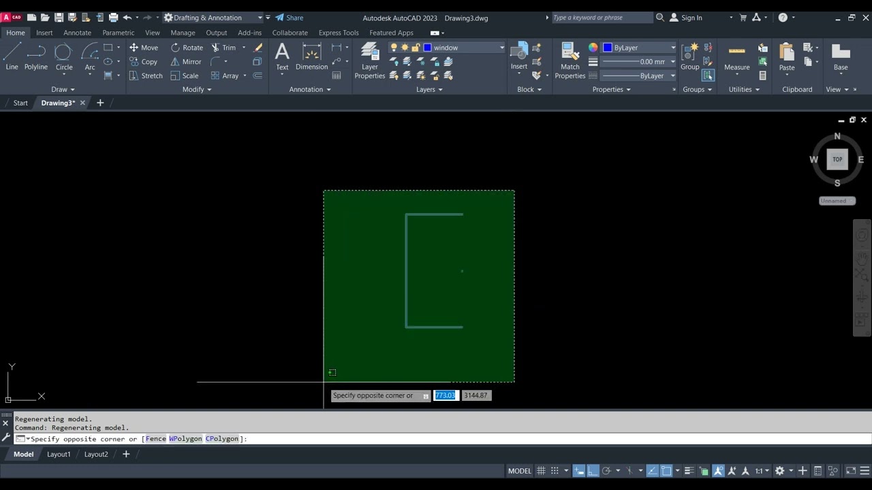Open the Text annotation tool
Image resolution: width=872 pixels, height=490 pixels.
click(282, 56)
